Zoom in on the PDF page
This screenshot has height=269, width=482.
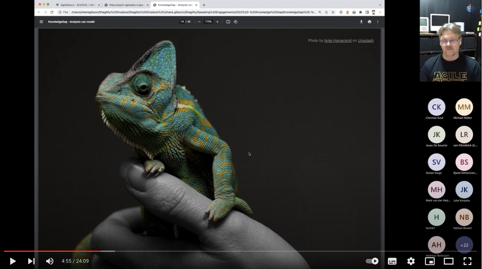pyautogui.click(x=217, y=22)
